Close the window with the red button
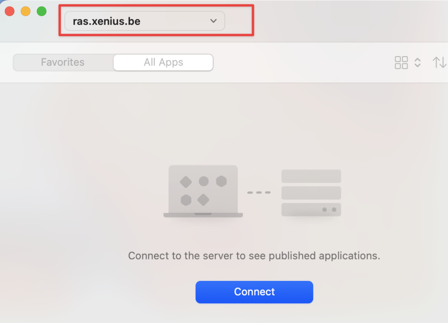 [x=10, y=11]
